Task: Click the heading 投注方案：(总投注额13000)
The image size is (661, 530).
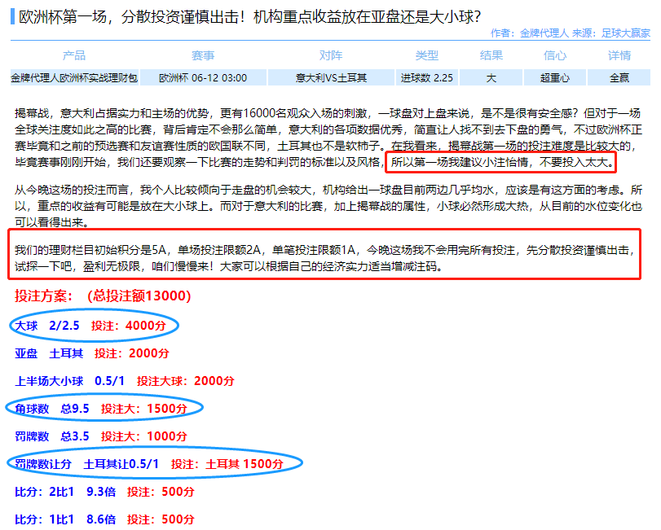Action: coord(103,296)
